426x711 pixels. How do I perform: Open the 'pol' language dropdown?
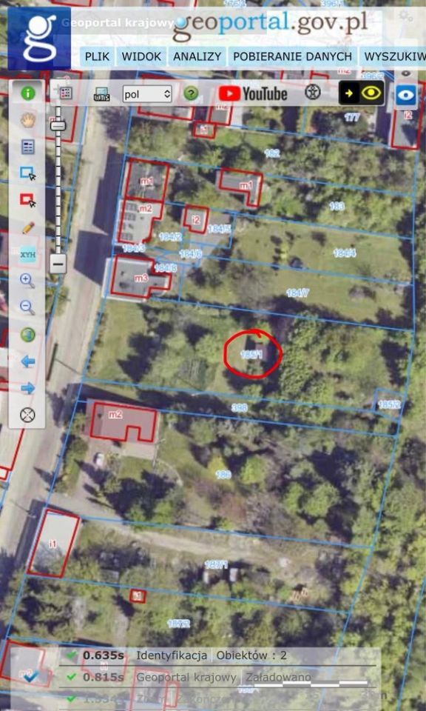[x=147, y=94]
